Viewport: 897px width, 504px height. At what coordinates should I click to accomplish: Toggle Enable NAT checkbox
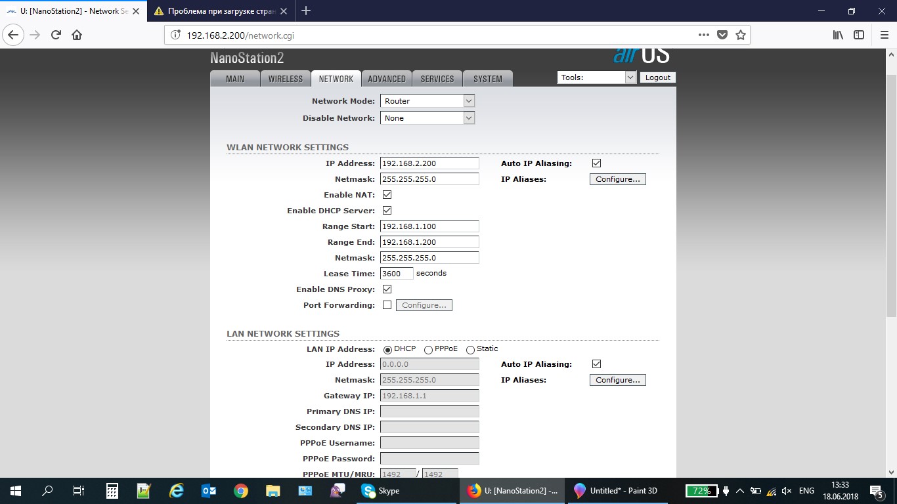pyautogui.click(x=387, y=195)
